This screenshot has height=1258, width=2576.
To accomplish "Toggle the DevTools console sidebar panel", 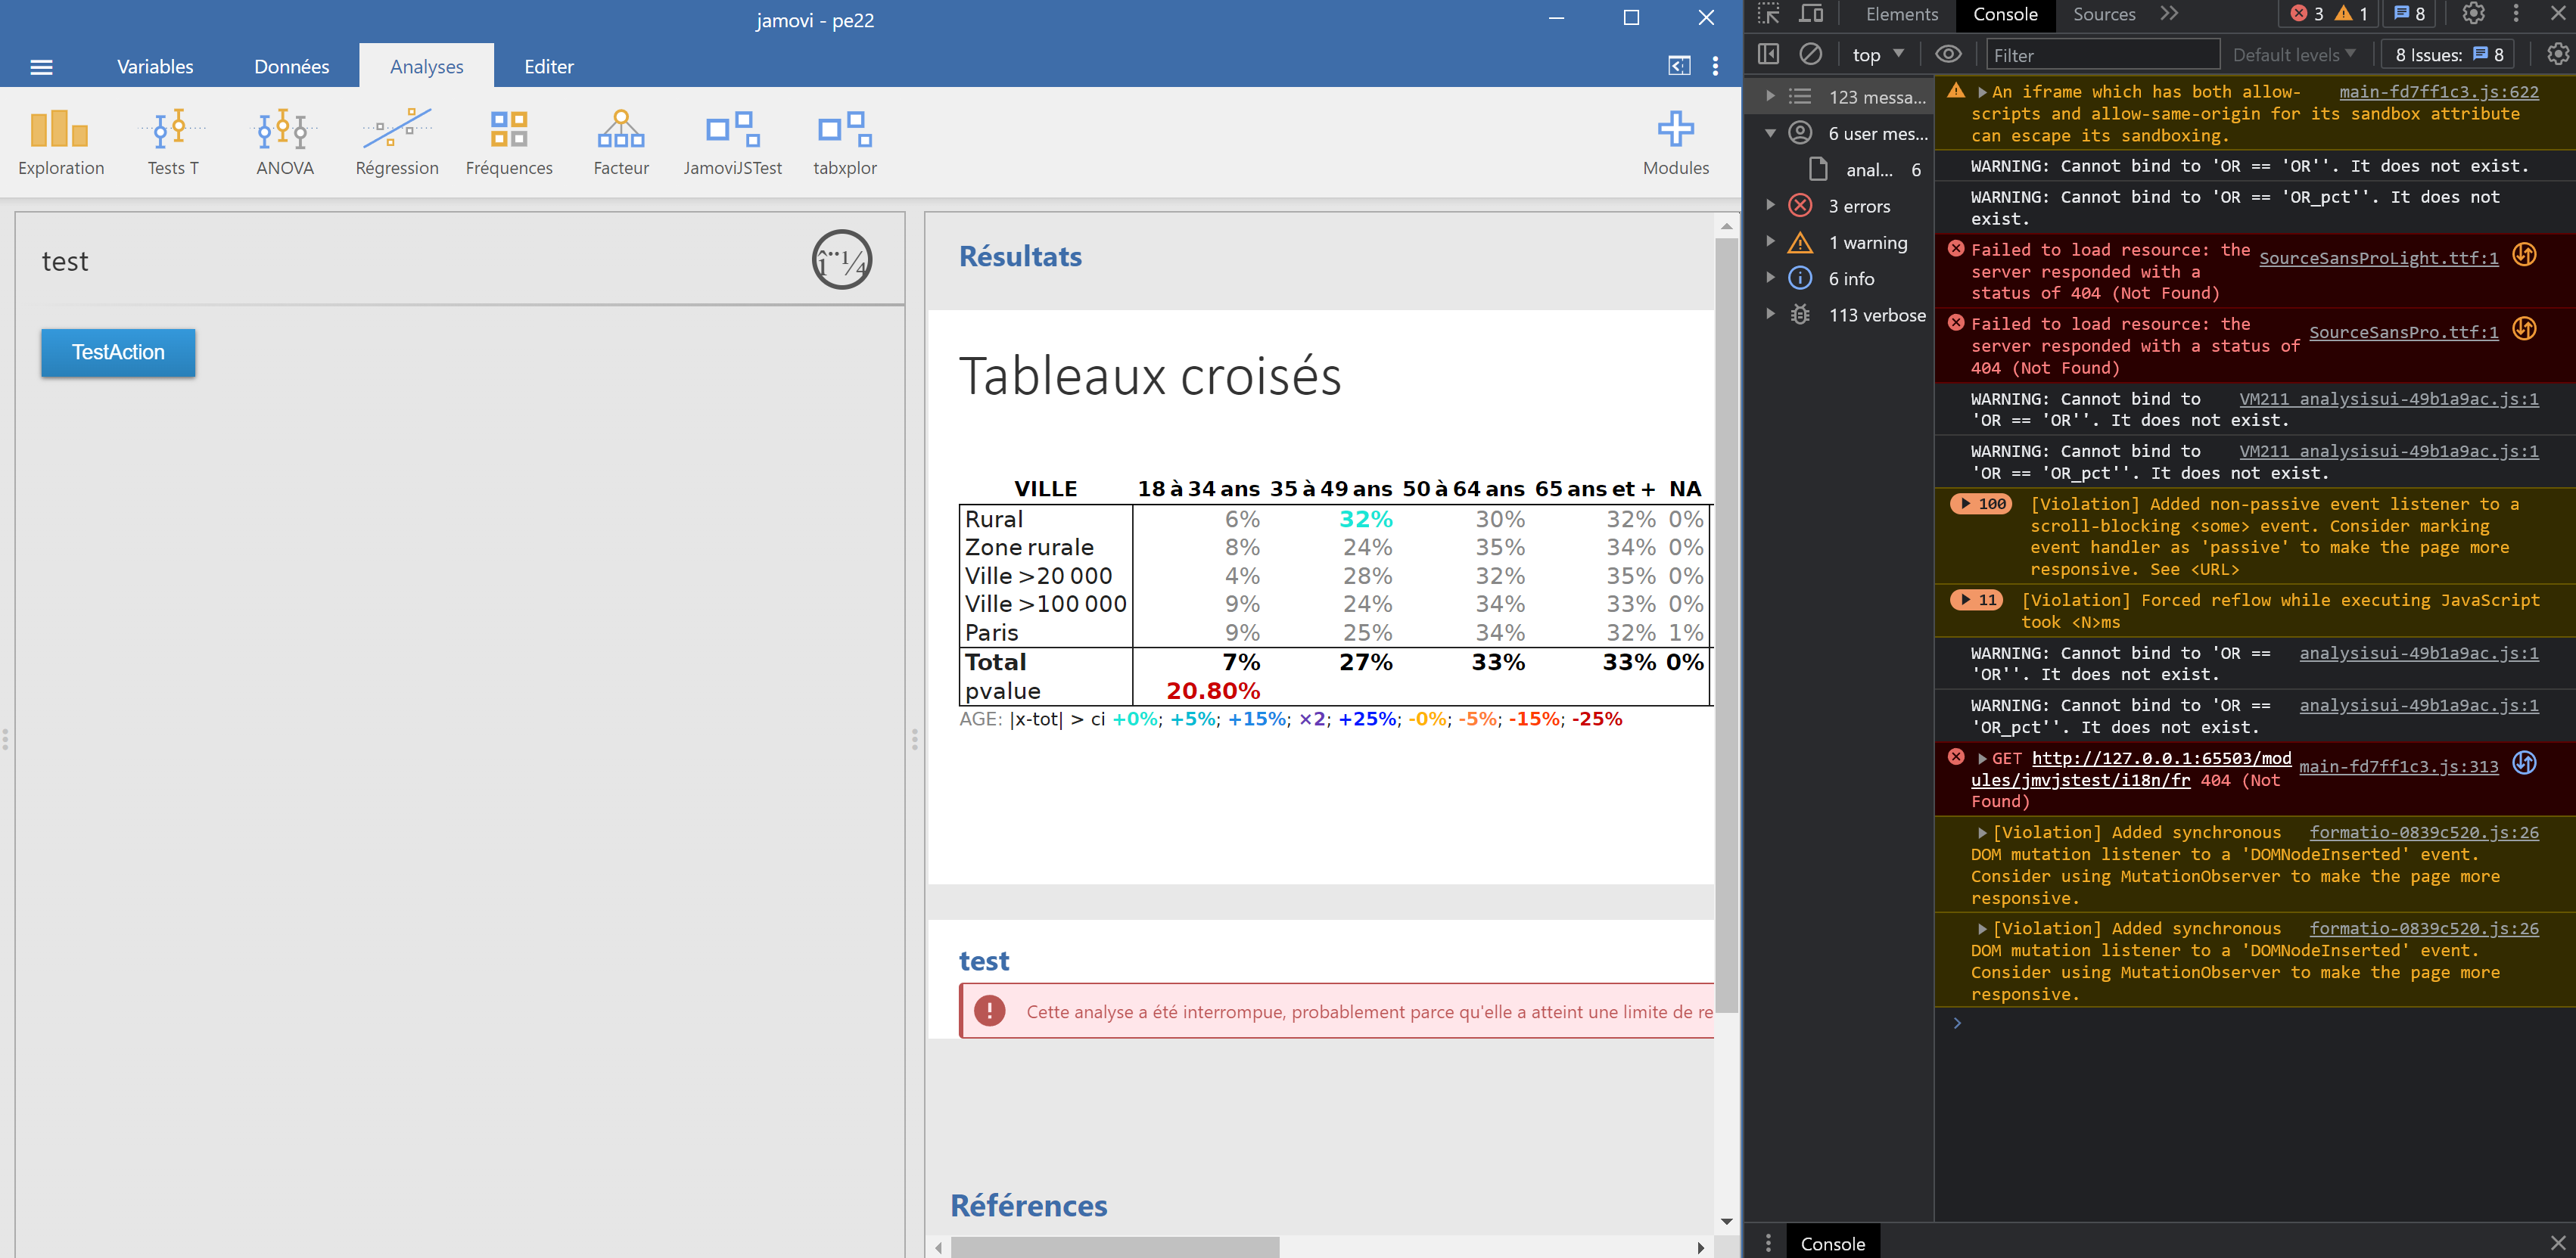I will pos(1768,54).
